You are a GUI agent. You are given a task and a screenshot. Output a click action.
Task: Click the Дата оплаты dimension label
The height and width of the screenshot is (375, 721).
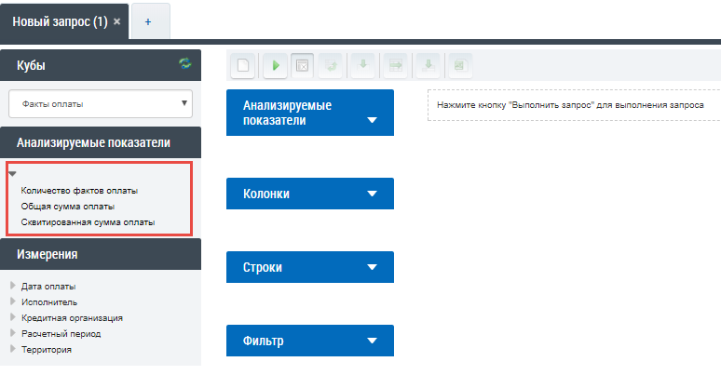tap(48, 287)
